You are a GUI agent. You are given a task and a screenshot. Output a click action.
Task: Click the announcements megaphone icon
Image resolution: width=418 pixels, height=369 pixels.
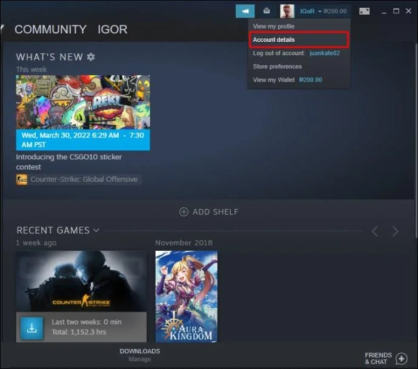(x=245, y=11)
